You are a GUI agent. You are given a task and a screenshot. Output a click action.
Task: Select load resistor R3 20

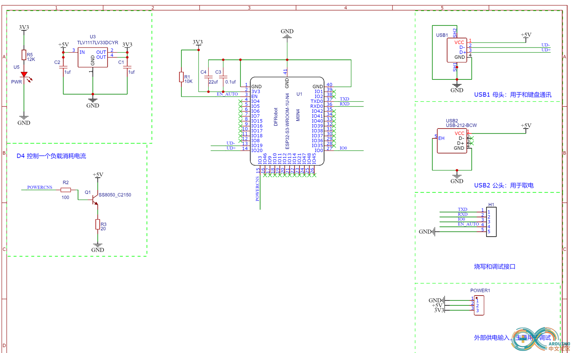(x=98, y=224)
